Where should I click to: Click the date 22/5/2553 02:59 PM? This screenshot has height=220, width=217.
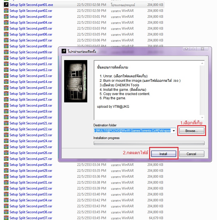[91, 11]
